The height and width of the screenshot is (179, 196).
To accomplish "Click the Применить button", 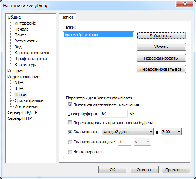I will 176,170.
